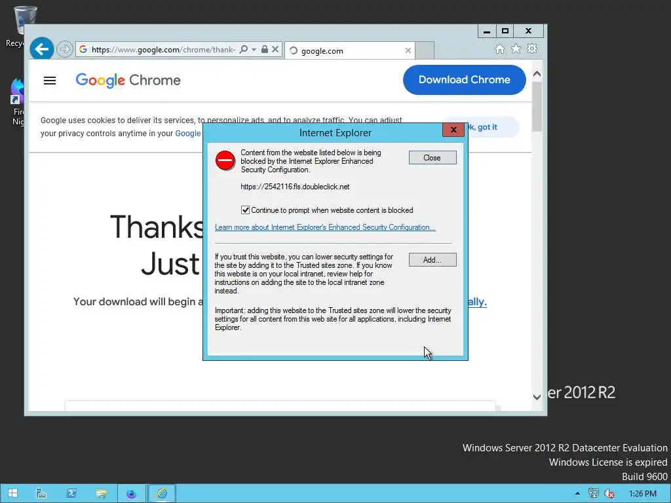Viewport: 671px width, 503px height.
Task: Open the address bar search magnifier
Action: click(x=244, y=49)
